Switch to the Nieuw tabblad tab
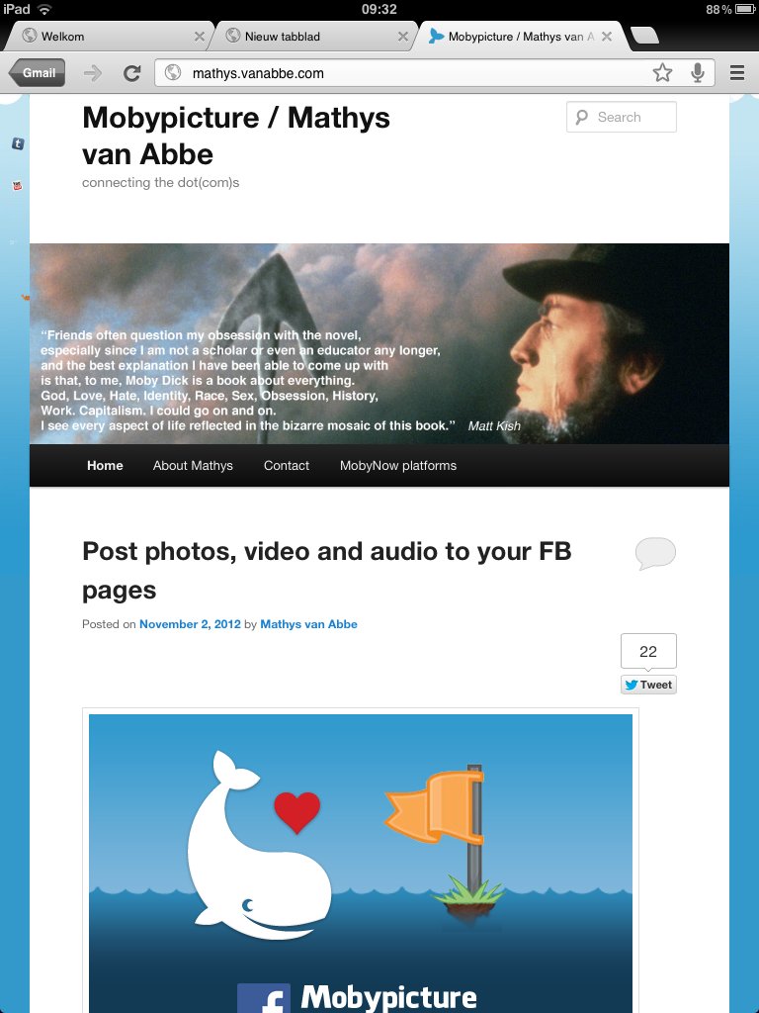The height and width of the screenshot is (1013, 759). tap(312, 37)
